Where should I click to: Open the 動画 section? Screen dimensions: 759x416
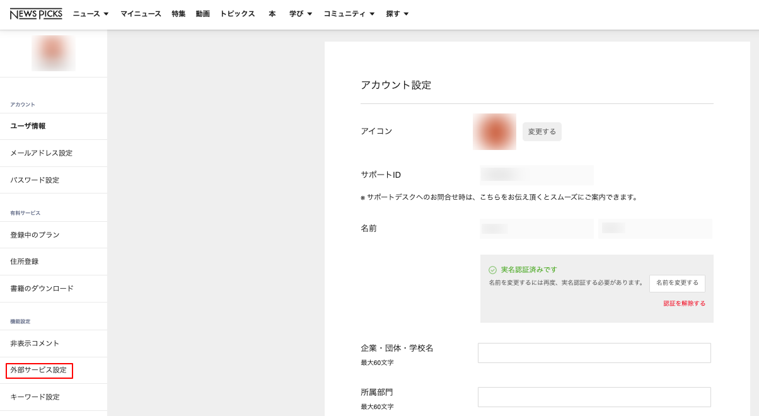click(x=202, y=13)
